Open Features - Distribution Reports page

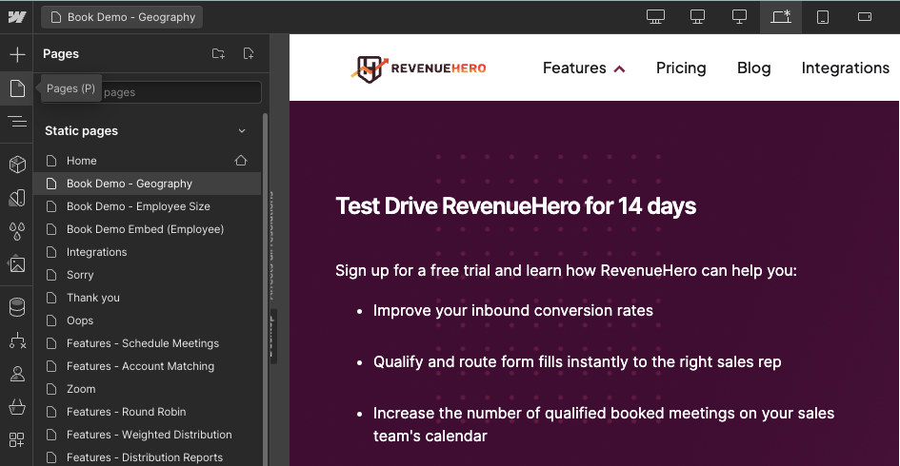(147, 458)
